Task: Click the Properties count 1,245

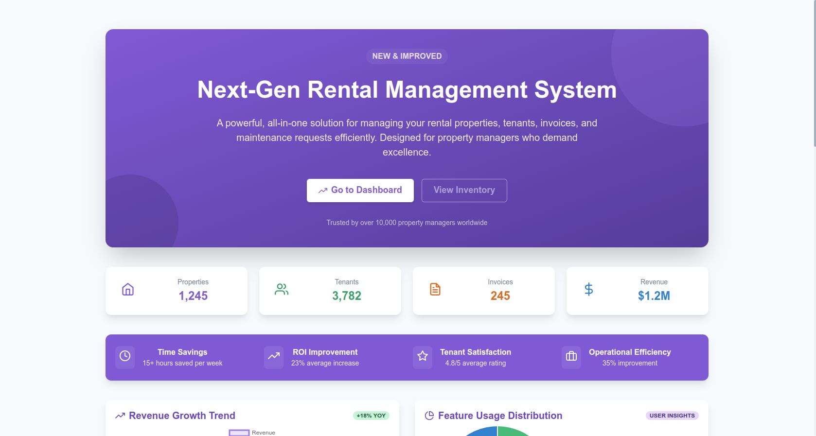Action: point(193,296)
